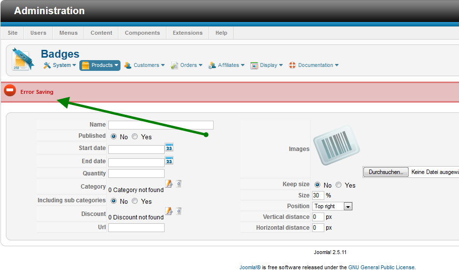Open the Components menu
Viewport: 459px width, 279px height.
coord(142,33)
